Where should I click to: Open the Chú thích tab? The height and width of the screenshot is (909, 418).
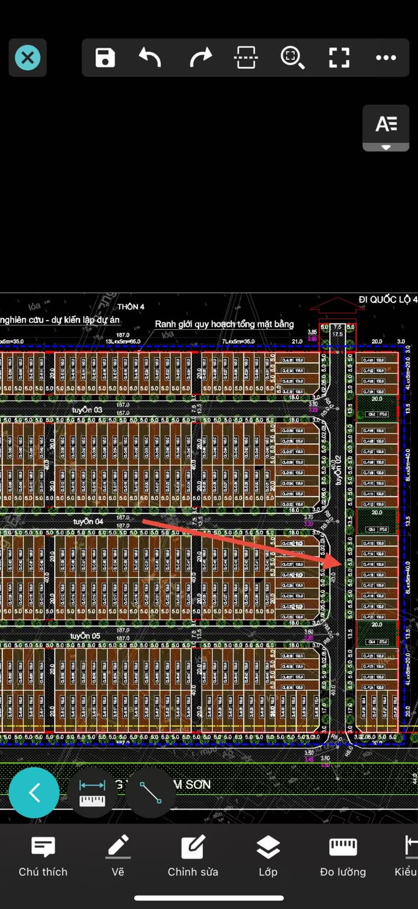(x=43, y=857)
